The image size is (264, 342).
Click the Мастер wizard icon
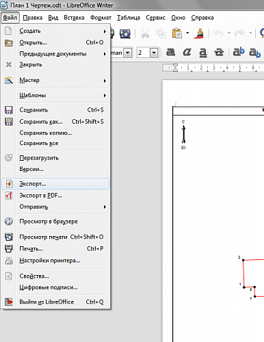pos(9,80)
